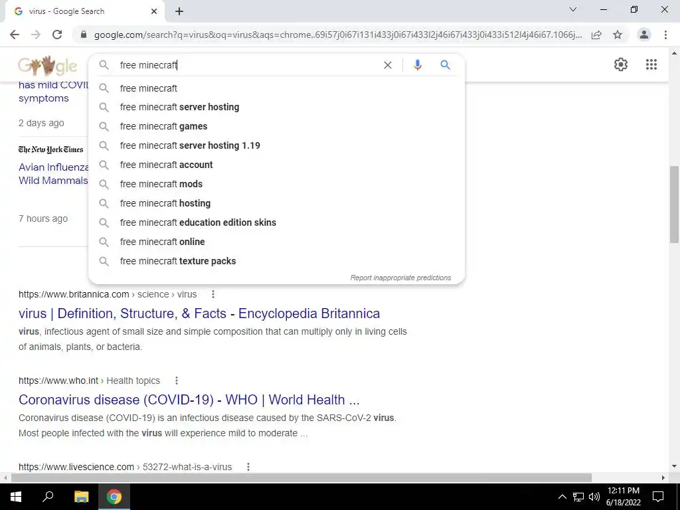Open the tab search chevron in title bar
The width and height of the screenshot is (680, 510).
pyautogui.click(x=573, y=9)
